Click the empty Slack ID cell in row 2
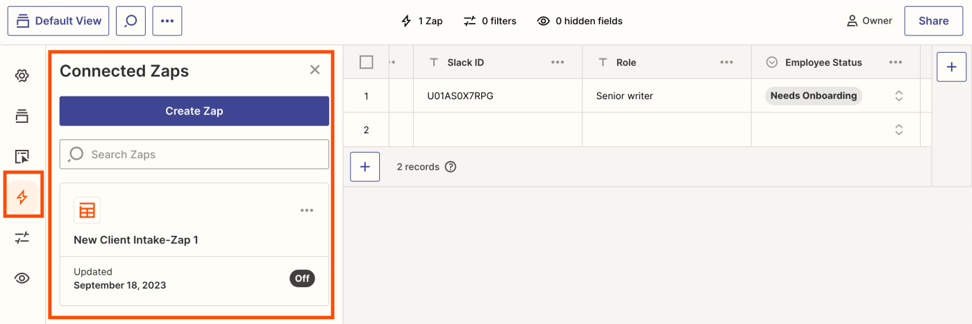972x324 pixels. point(498,130)
